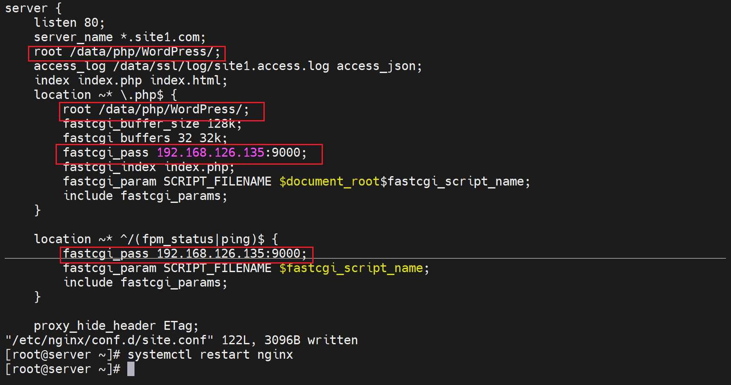Viewport: 731px width, 385px height.
Task: Click the "proxy_hide_header ETag;" directive
Action: click(x=116, y=326)
